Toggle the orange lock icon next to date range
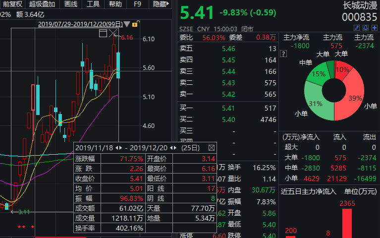 135,24
